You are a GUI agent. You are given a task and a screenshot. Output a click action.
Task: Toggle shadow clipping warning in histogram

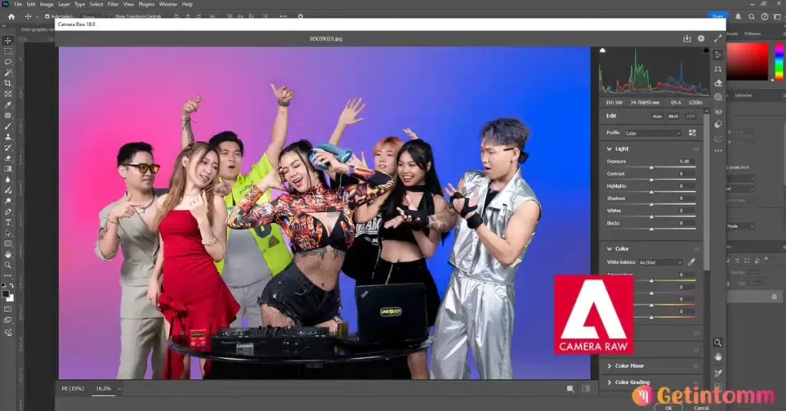pyautogui.click(x=603, y=50)
